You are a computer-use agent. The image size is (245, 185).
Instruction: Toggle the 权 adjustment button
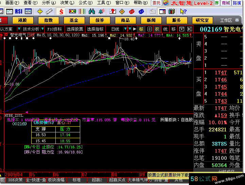point(157,29)
